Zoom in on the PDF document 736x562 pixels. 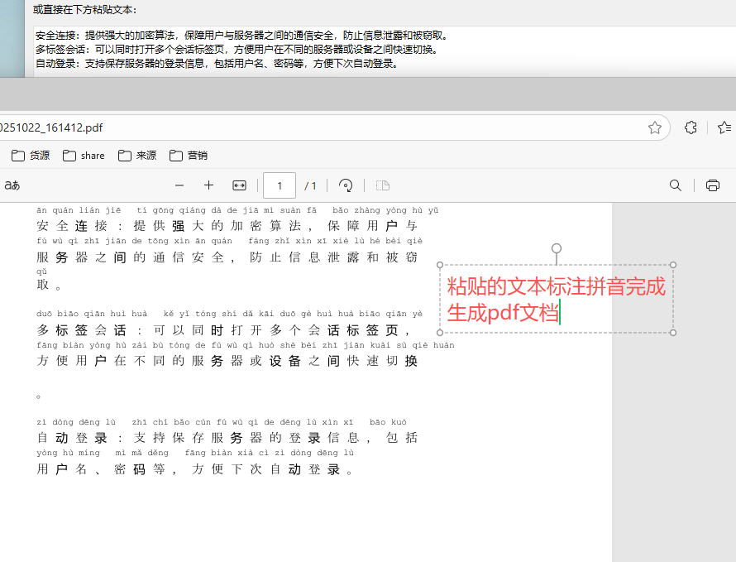coord(208,185)
